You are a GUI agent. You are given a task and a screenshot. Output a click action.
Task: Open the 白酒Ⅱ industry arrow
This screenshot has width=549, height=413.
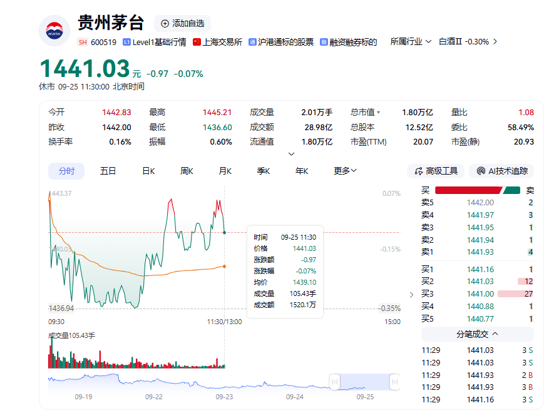[495, 42]
